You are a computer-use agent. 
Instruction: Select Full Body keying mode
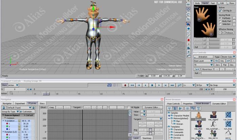(x=220, y=18)
